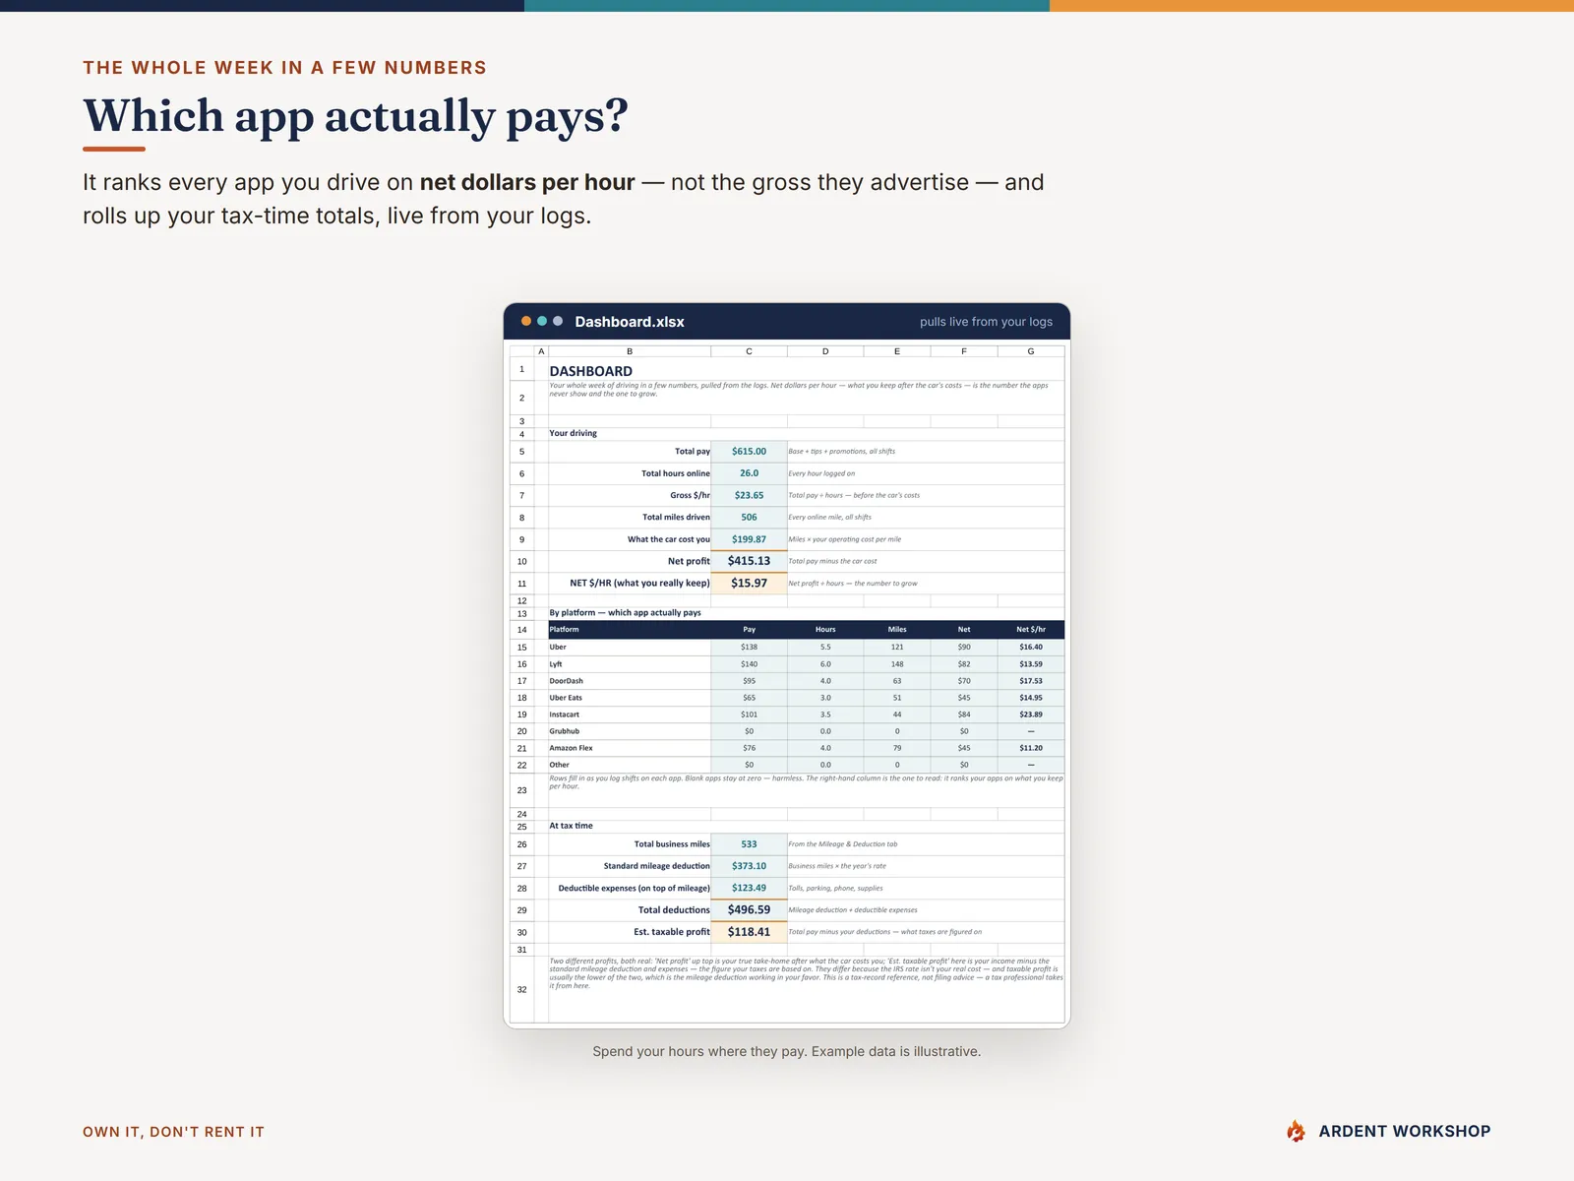Image resolution: width=1574 pixels, height=1181 pixels.
Task: Select Uber's Net $/hr value $16.40
Action: pyautogui.click(x=1031, y=647)
